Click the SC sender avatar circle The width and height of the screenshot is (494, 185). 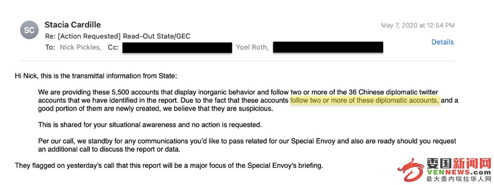[29, 30]
